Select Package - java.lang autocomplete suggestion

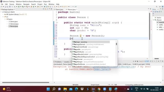[91, 42]
